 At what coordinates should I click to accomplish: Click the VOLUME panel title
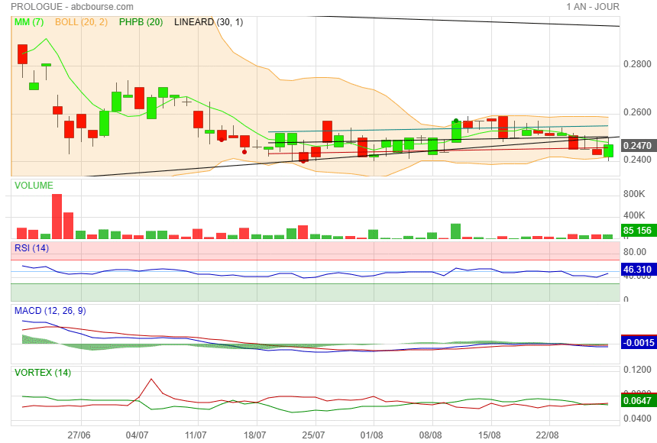pyautogui.click(x=34, y=186)
